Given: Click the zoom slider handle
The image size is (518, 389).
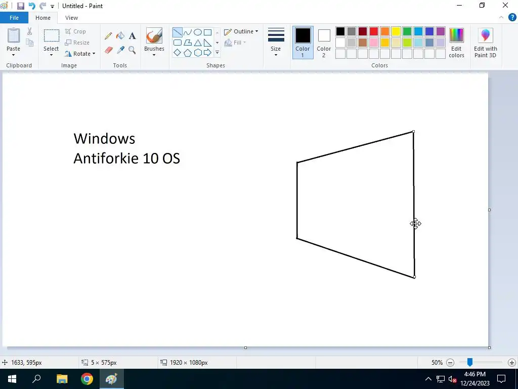Looking at the screenshot, I should [469, 362].
